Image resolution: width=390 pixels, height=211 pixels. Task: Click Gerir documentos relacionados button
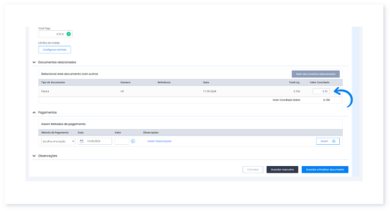click(x=315, y=74)
